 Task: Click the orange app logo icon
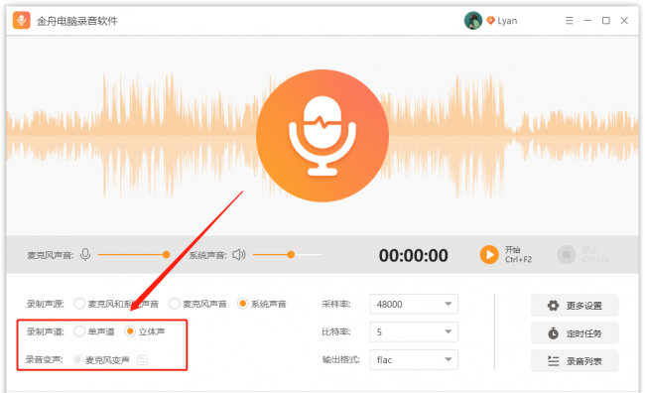click(22, 20)
